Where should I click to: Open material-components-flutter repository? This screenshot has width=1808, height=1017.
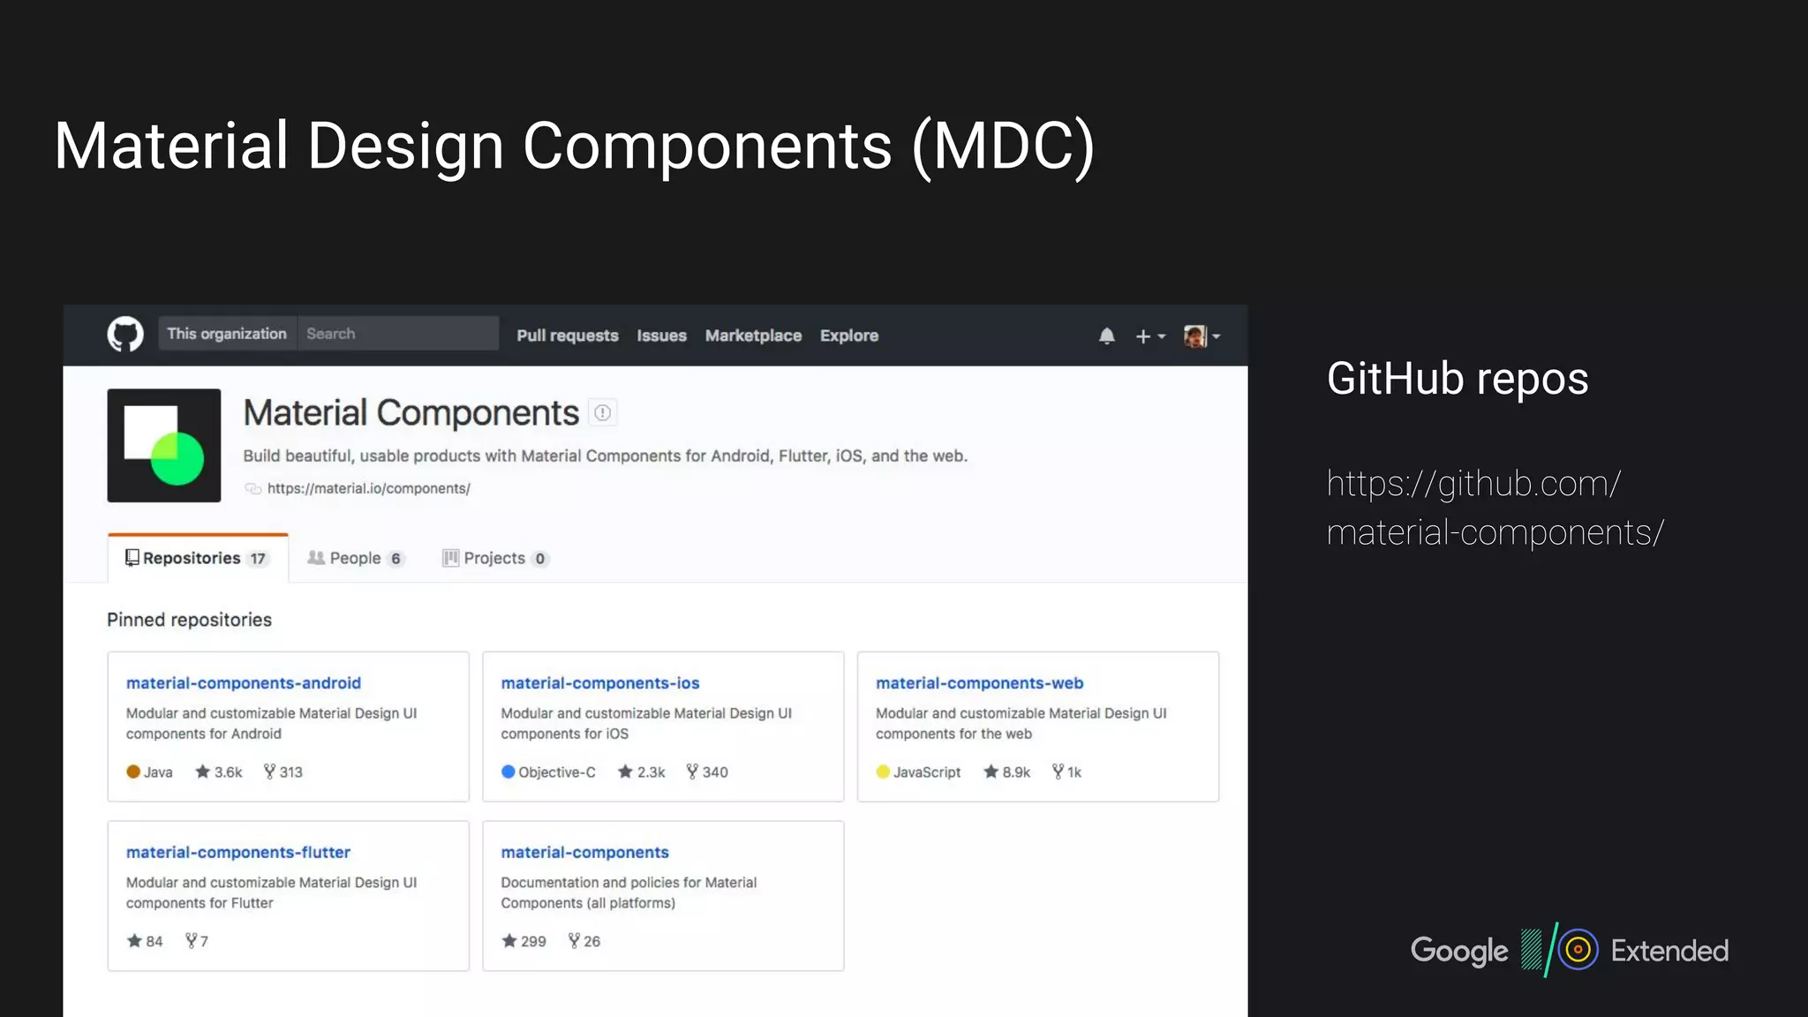click(238, 852)
